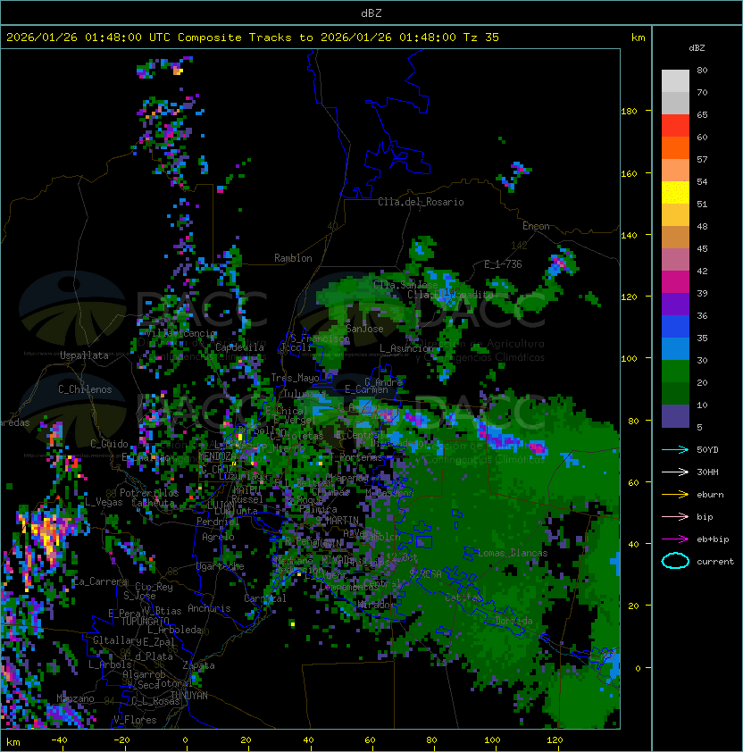Viewport: 743px width, 752px height.
Task: Click the Anchoris map label
Action: [209, 608]
